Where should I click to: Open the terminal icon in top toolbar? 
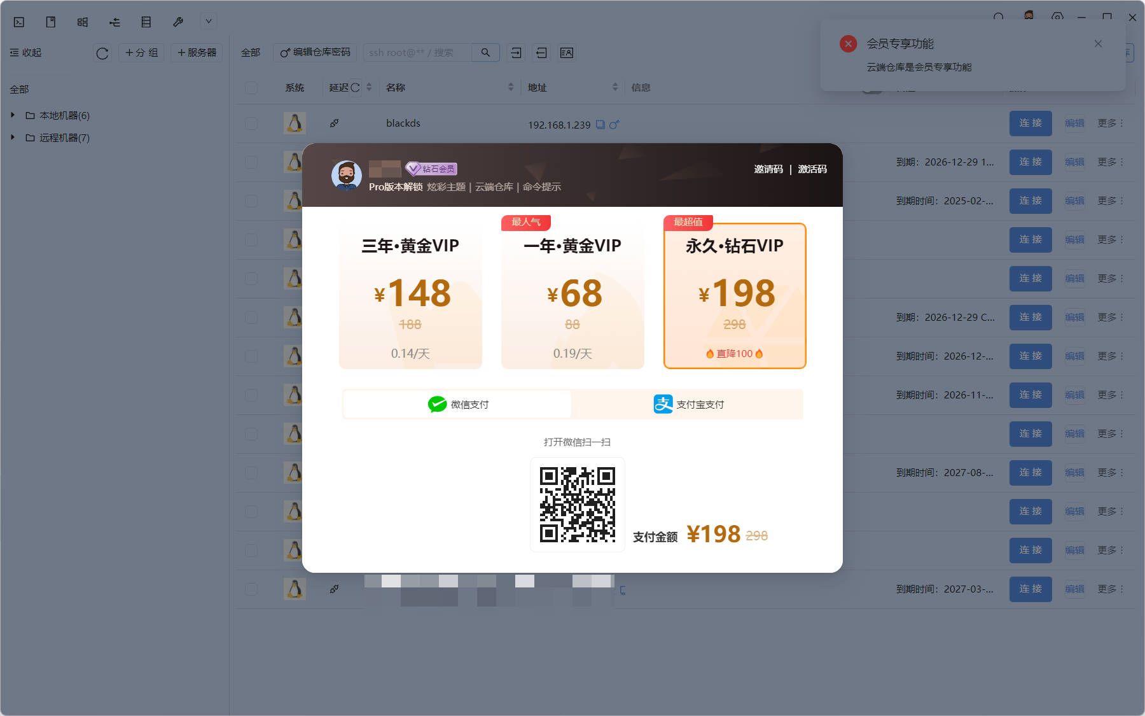click(19, 22)
